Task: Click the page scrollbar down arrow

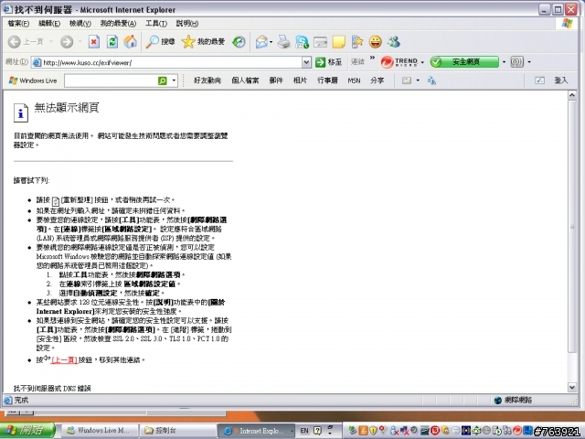Action: [x=572, y=387]
